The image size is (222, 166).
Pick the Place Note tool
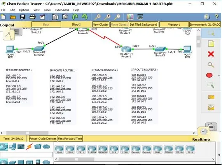[211, 44]
